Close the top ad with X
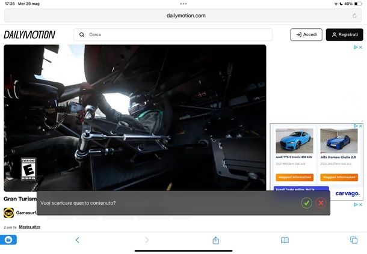The image size is (367, 254). (360, 47)
